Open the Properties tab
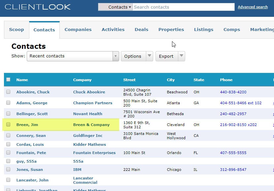 [x=171, y=29]
